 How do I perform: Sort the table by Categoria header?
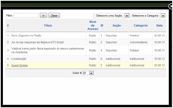point(141,25)
